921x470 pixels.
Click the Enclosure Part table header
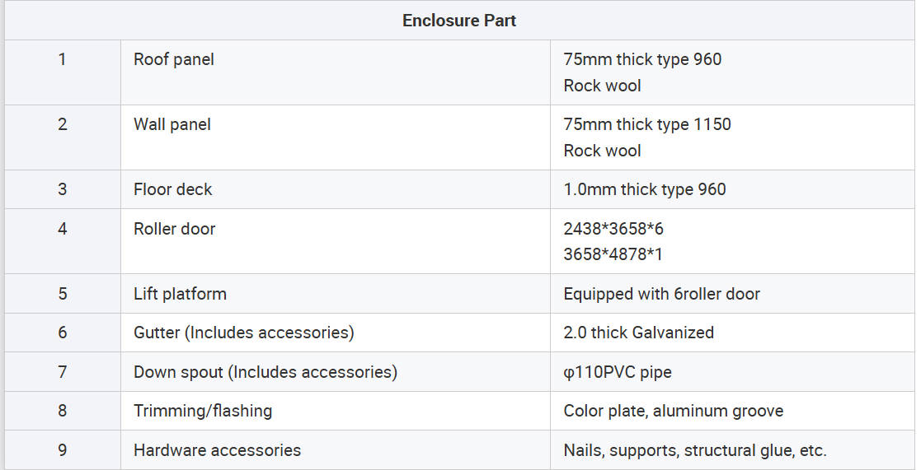(459, 21)
